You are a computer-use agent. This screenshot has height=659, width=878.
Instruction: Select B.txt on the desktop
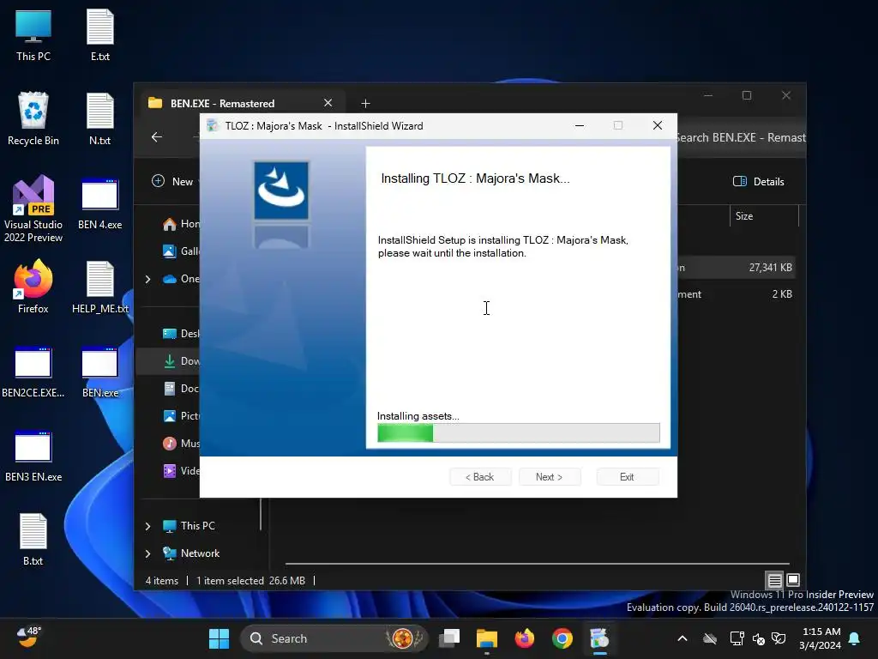33,539
